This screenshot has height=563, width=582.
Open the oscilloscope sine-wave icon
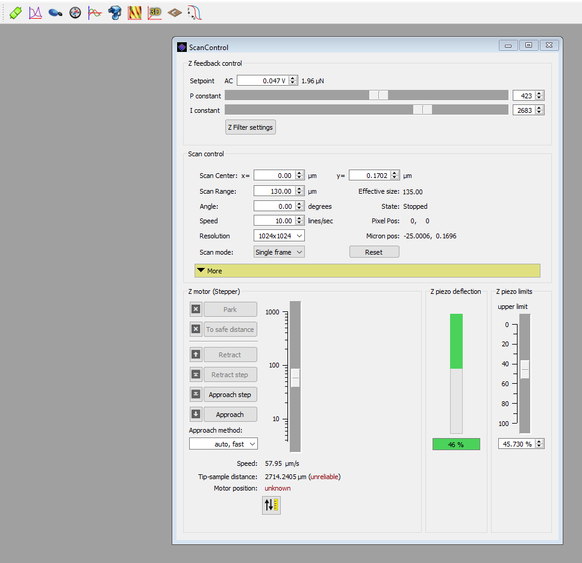point(95,12)
